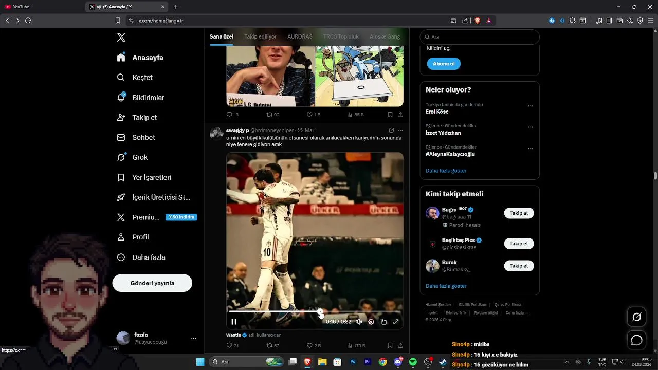This screenshot has height=370, width=658.
Task: Click Daha fazla göster under Kimi takip etmeli
Action: (446, 286)
